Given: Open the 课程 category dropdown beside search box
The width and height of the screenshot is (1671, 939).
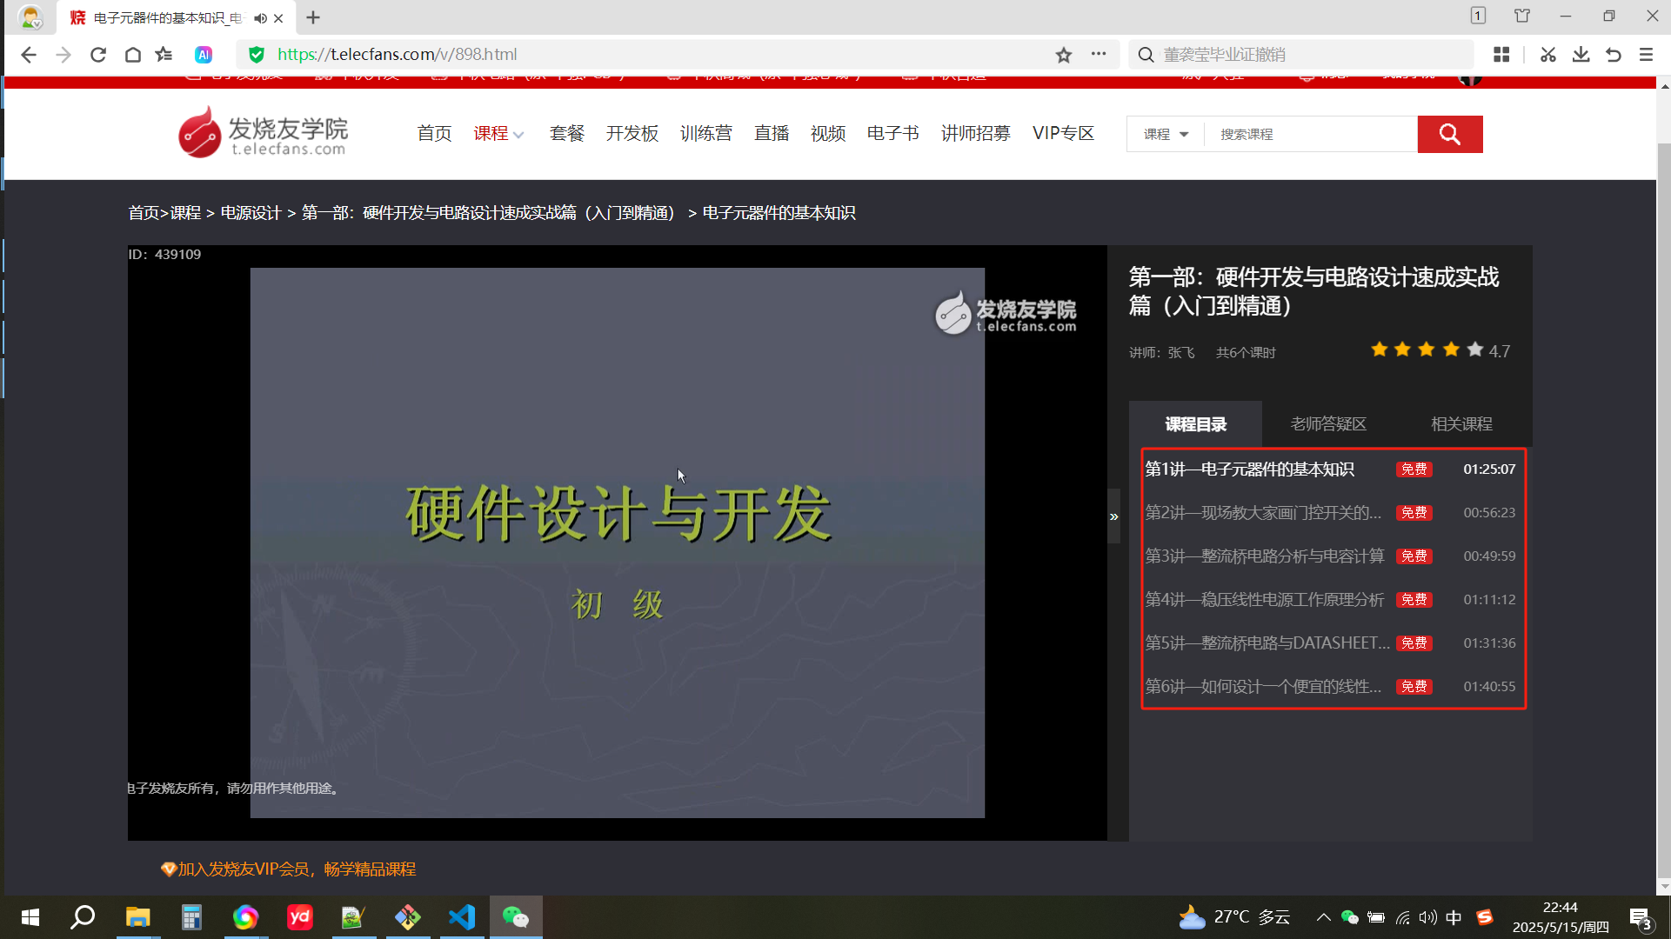Looking at the screenshot, I should pos(1164,134).
